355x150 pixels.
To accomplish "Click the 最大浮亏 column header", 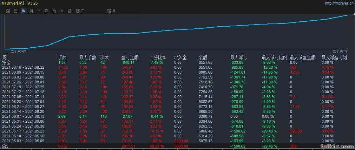I will [239, 57].
